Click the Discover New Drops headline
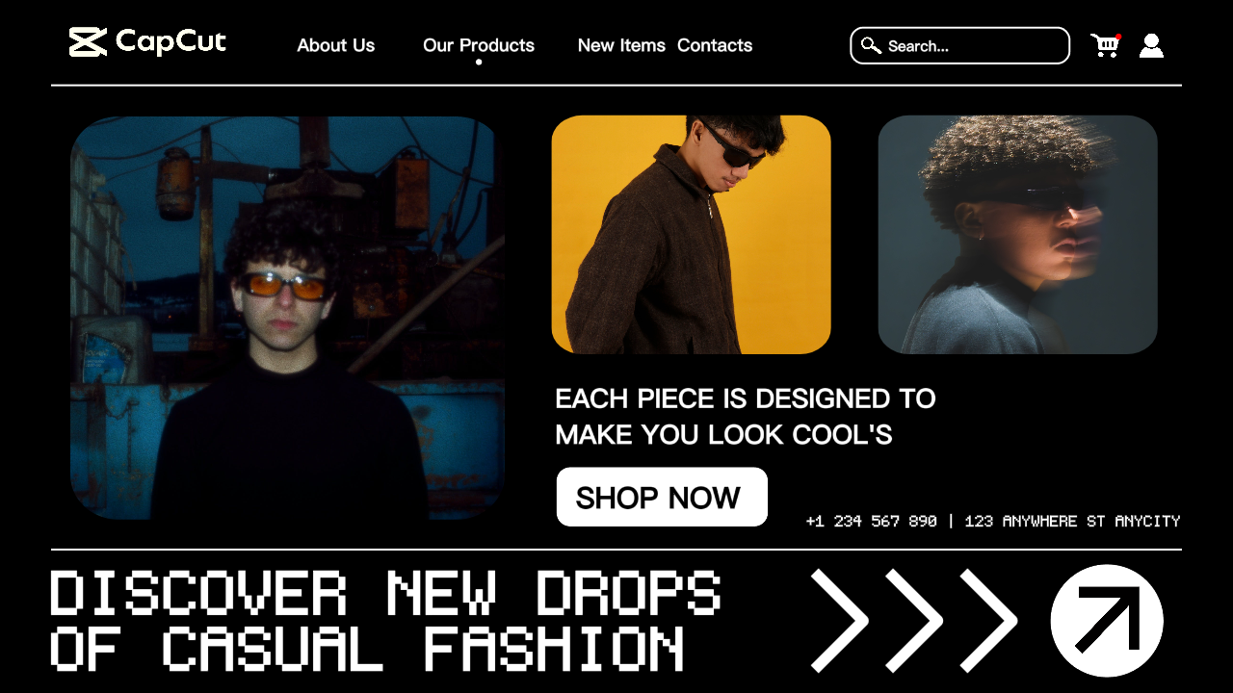 [x=385, y=621]
